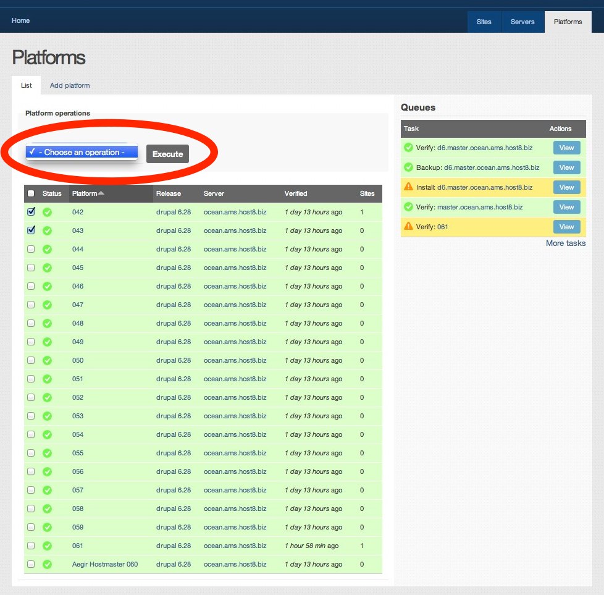The image size is (604, 595).
Task: Click View button for Verify: 061 task
Action: tap(566, 227)
